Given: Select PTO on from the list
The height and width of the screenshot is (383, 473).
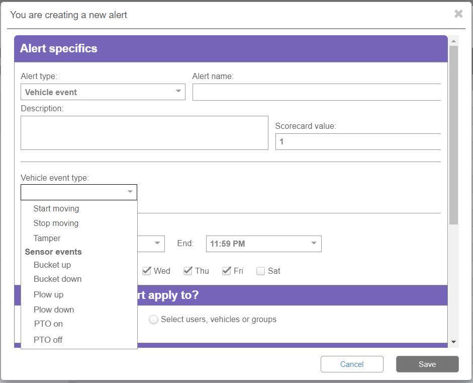Looking at the screenshot, I should [48, 324].
